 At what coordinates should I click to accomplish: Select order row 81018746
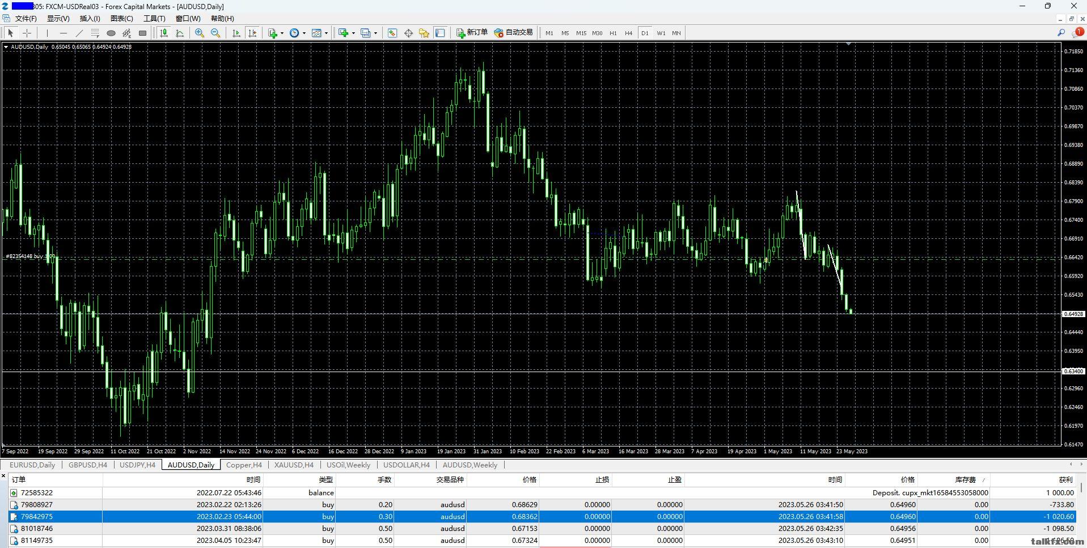[543, 528]
